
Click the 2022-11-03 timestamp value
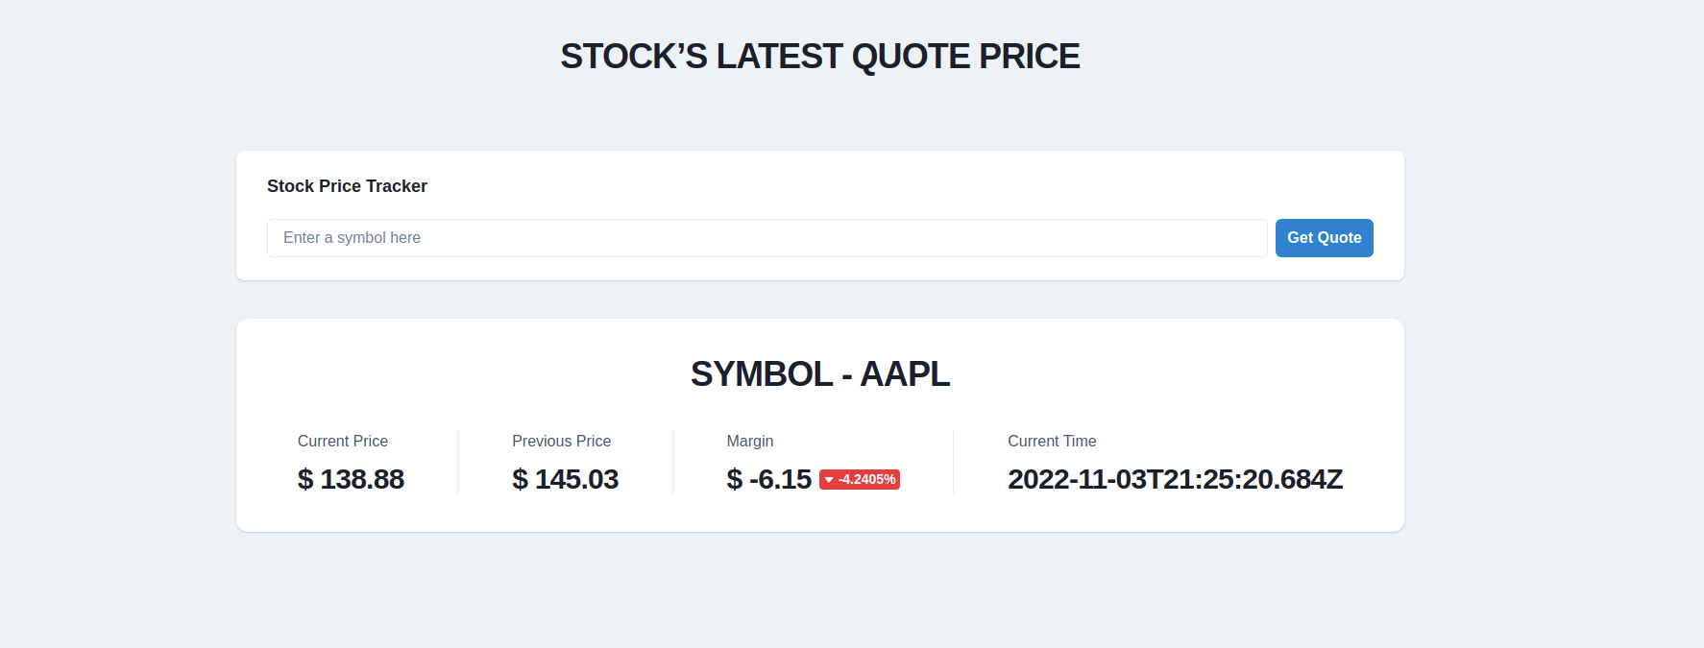pos(1175,479)
